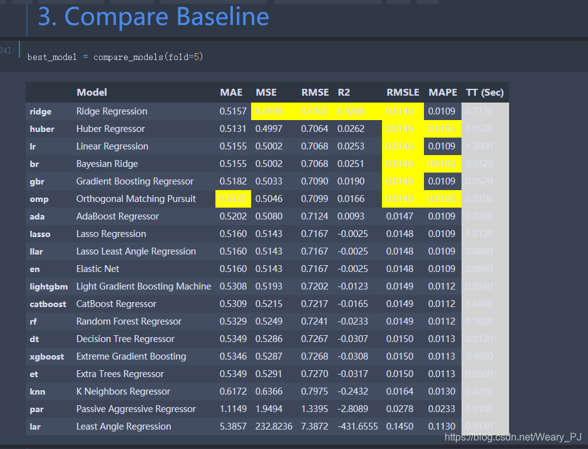588x449 pixels.
Task: Select the 'ada' row index
Action: 37,217
